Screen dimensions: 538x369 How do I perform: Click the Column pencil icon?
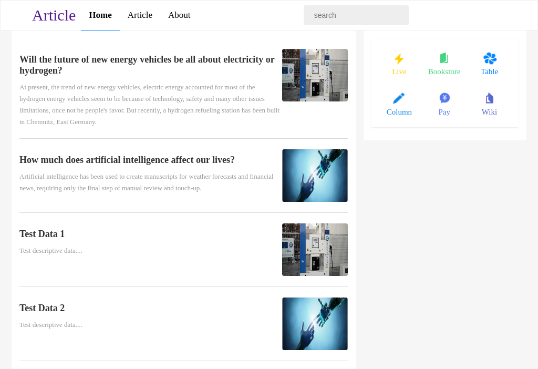click(x=399, y=98)
